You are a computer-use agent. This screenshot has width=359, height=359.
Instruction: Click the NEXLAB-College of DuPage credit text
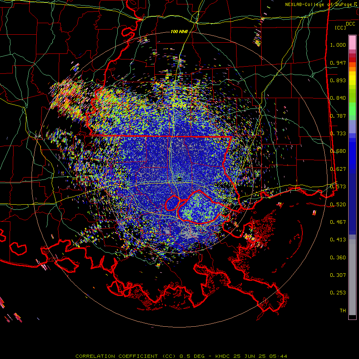[x=321, y=4]
